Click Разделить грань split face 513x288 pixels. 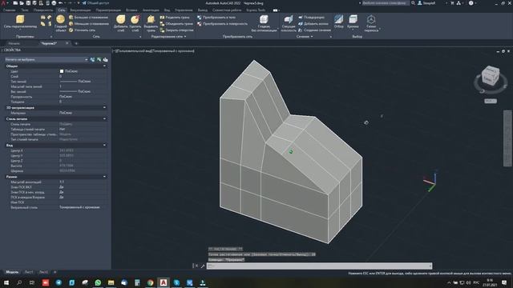[175, 18]
